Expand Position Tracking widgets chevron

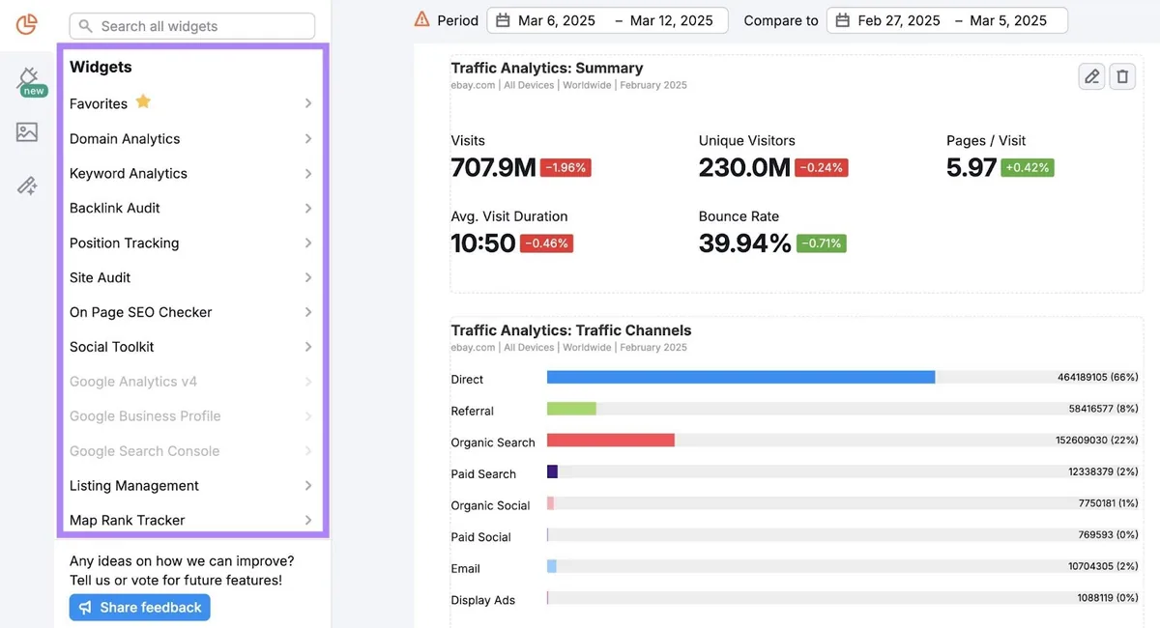[308, 243]
